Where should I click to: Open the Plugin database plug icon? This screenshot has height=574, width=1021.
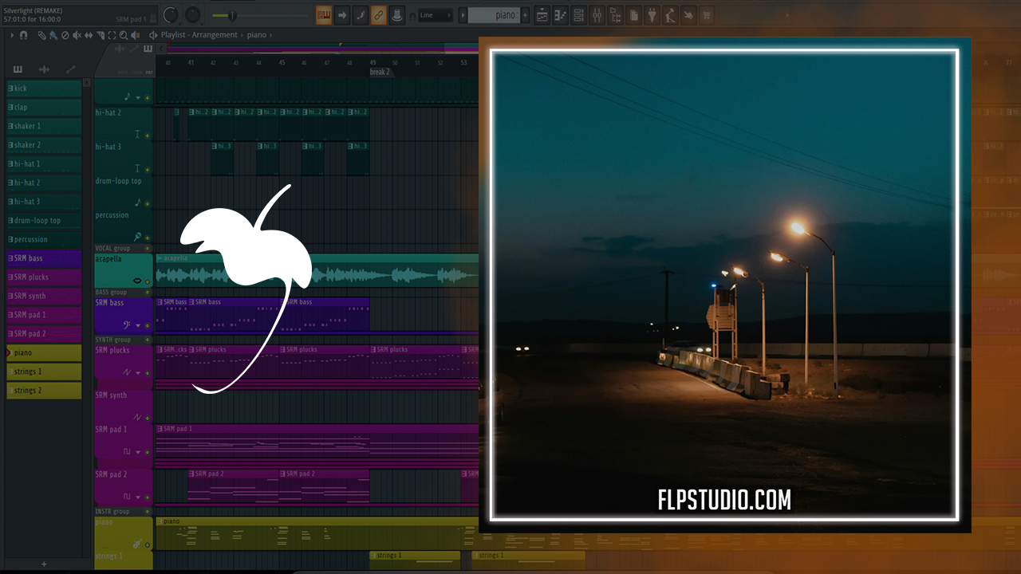[x=652, y=15]
